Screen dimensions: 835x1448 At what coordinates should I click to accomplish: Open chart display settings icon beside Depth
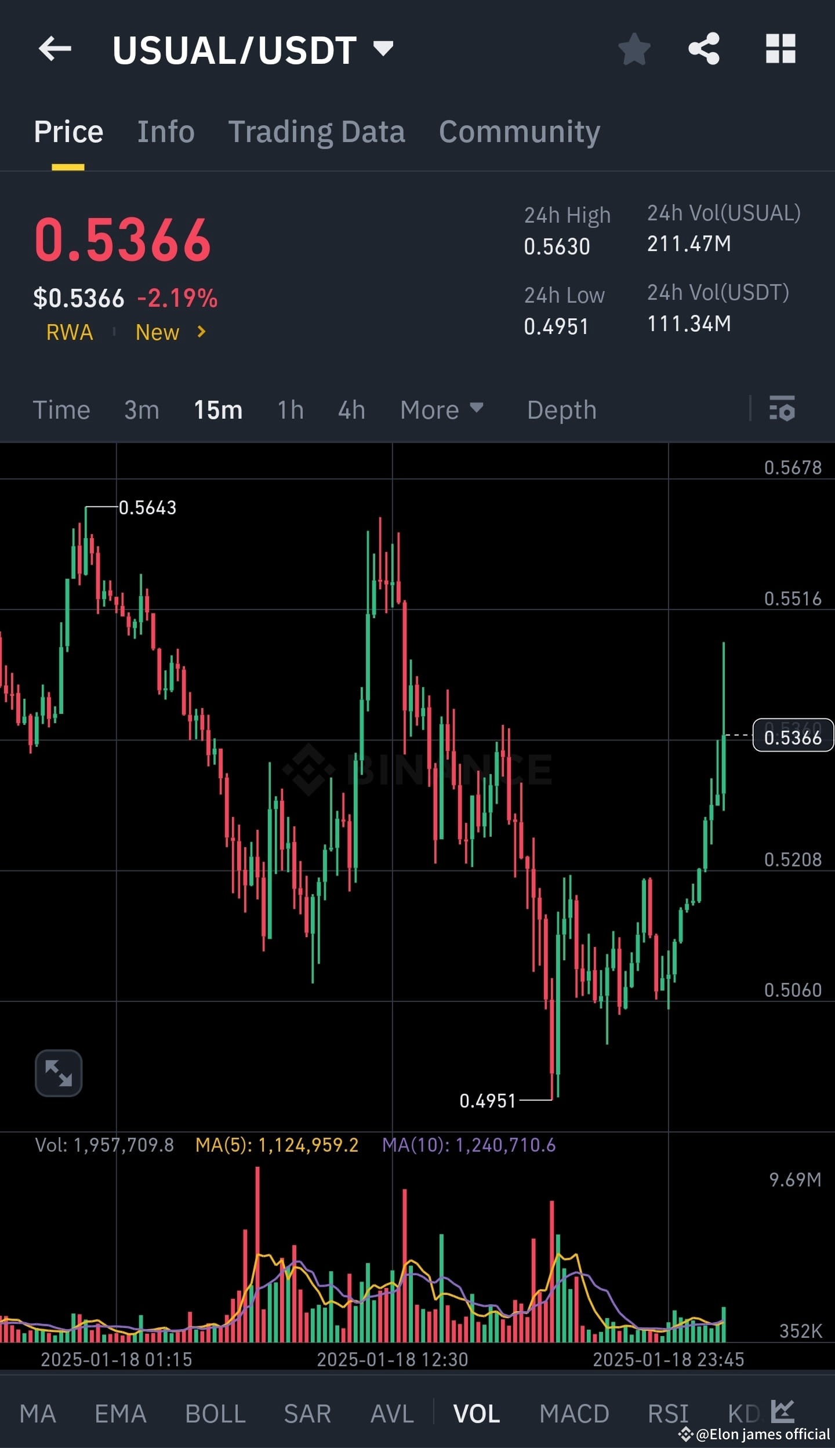783,410
